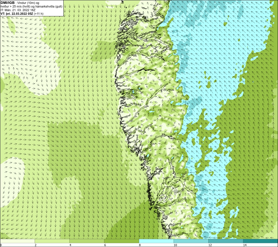Click the legend scale label "14"
278x247 pixels.
[x=245, y=245]
